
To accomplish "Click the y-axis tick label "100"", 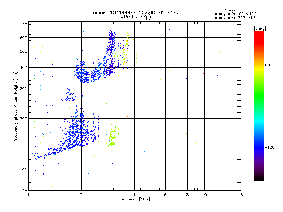I will coord(23,170).
